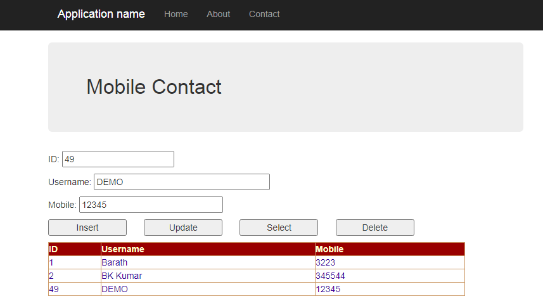
Task: Click the BK Kumar table entry
Action: pos(122,276)
